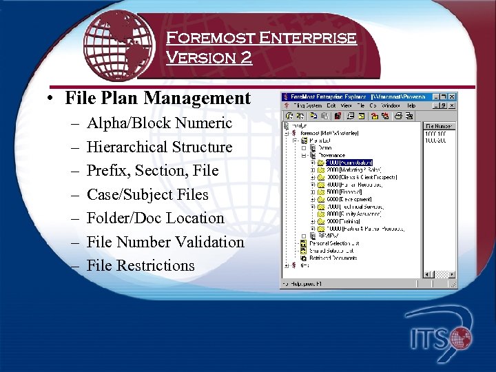
Task: Expand the Demo file plan node
Action: click(304, 148)
